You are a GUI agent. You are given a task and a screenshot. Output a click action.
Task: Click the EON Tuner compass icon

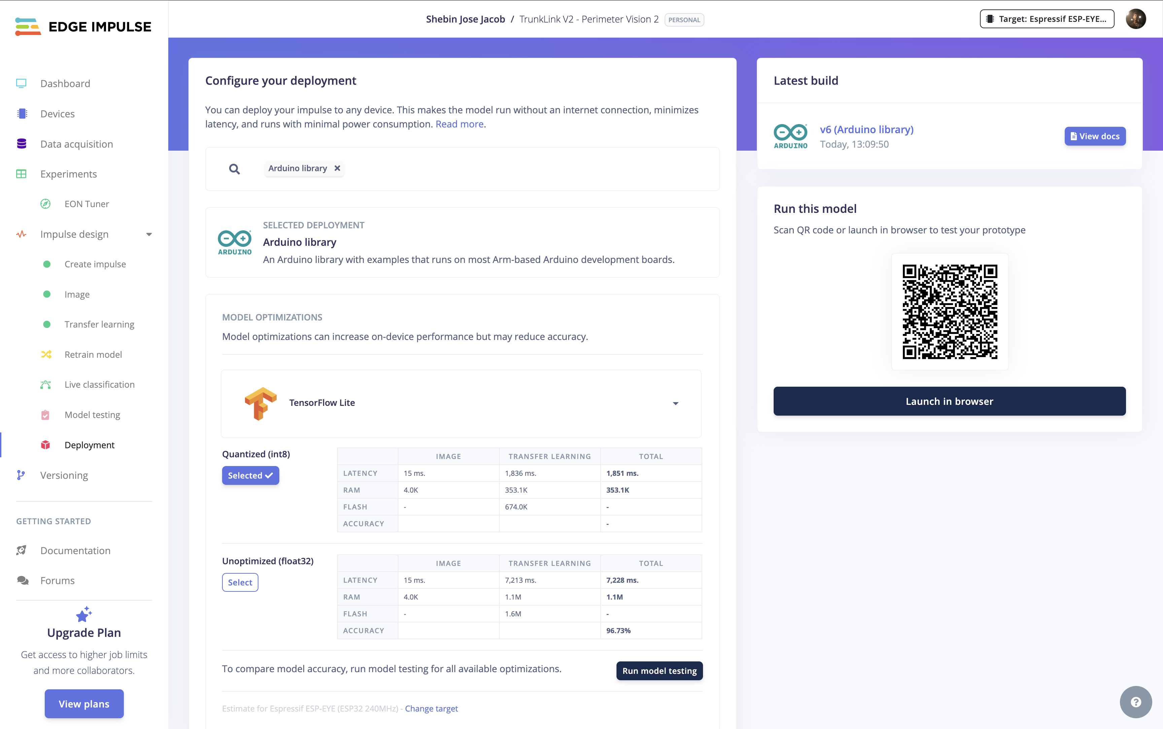tap(45, 204)
